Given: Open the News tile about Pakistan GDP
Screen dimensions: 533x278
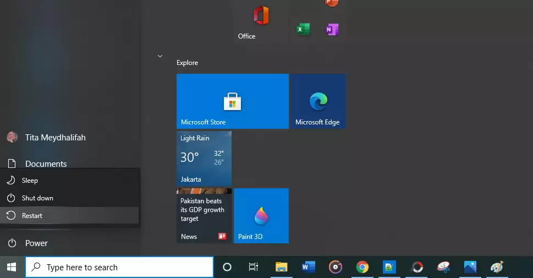Looking at the screenshot, I should (x=204, y=216).
